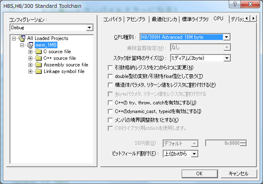This screenshot has height=184, width=263.
Task: Click the C source file folder icon
Action: [x=38, y=52]
